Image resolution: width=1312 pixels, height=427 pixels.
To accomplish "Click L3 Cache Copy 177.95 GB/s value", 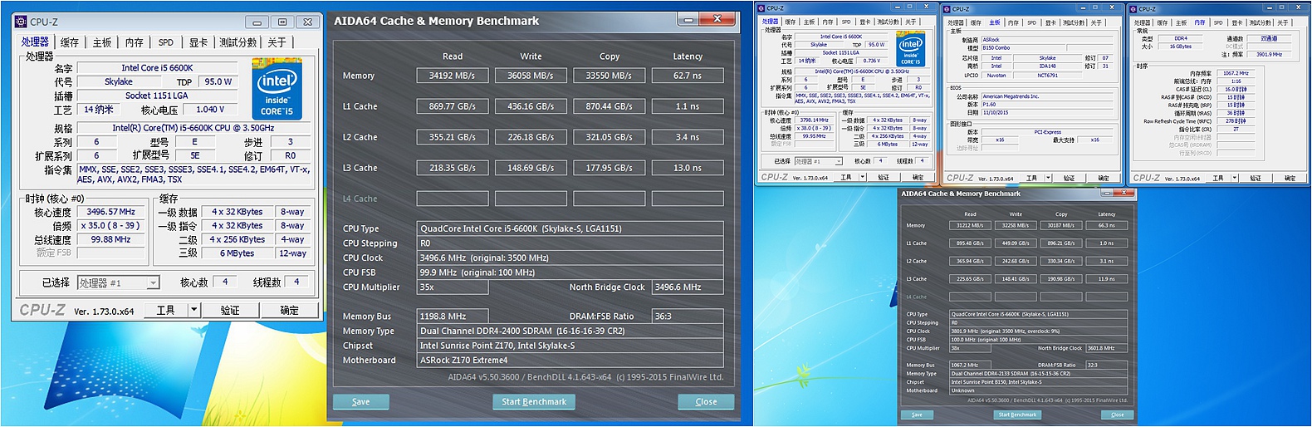I will 609,168.
